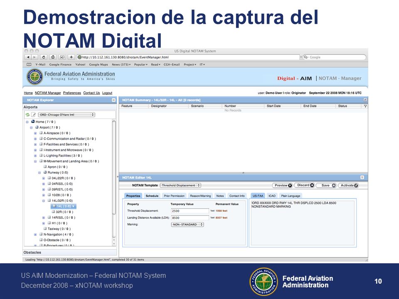
Task: Open the summary table filter funnel icon
Action: click(x=365, y=106)
